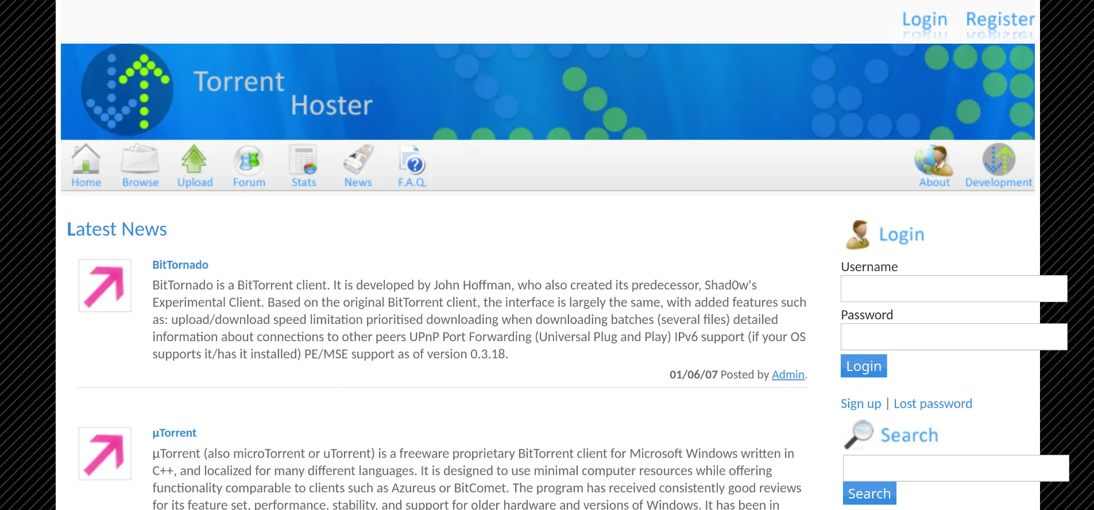Go to Home menu label

pyautogui.click(x=86, y=182)
